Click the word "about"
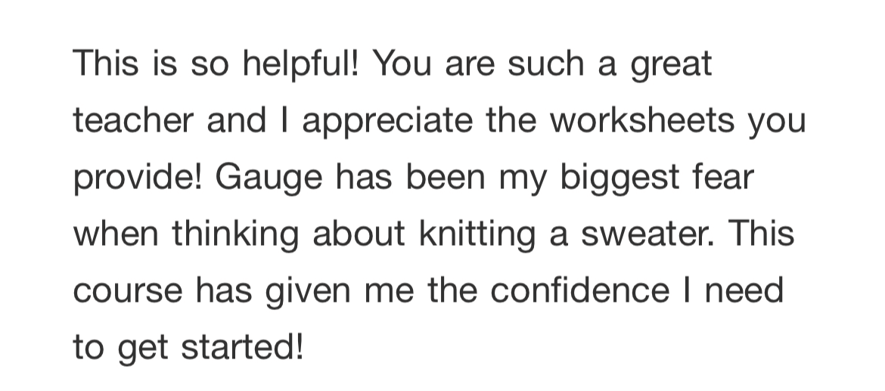This screenshot has height=391, width=885. point(359,234)
